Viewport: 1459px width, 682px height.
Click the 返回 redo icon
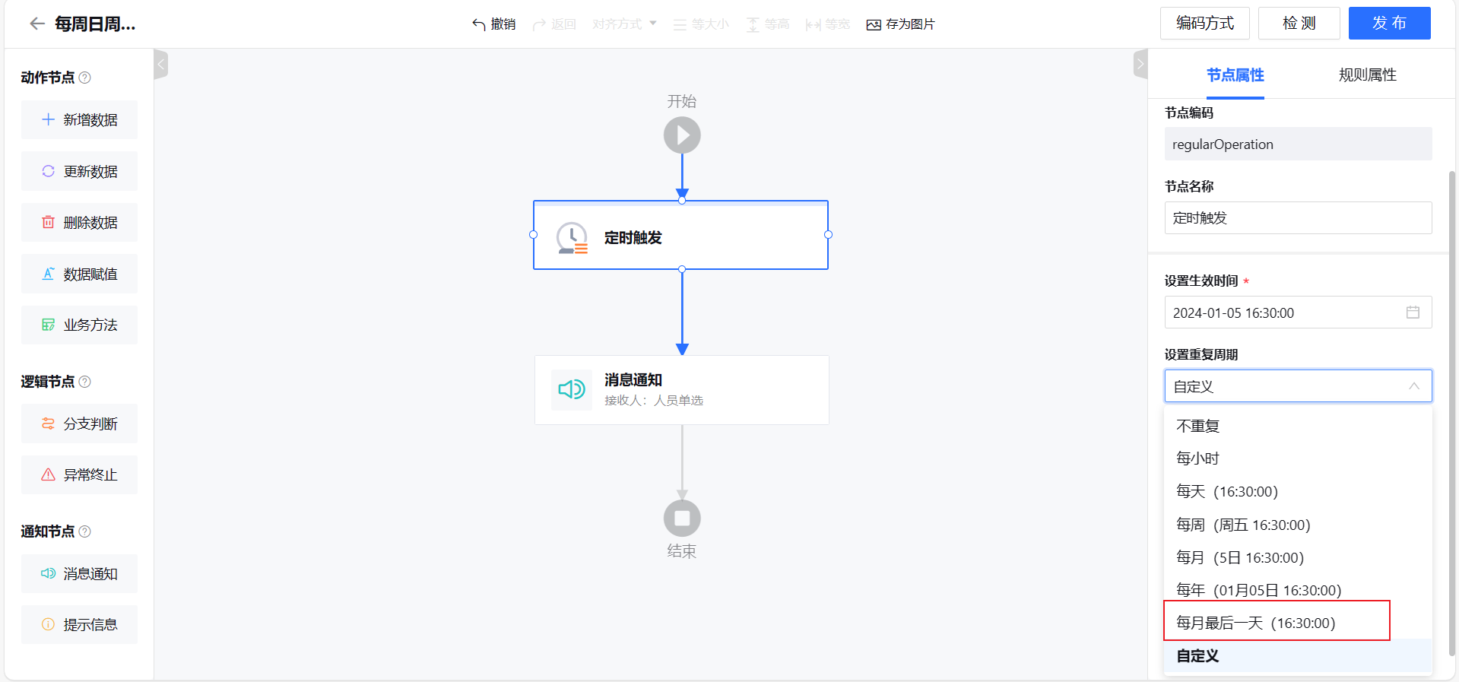[x=539, y=24]
